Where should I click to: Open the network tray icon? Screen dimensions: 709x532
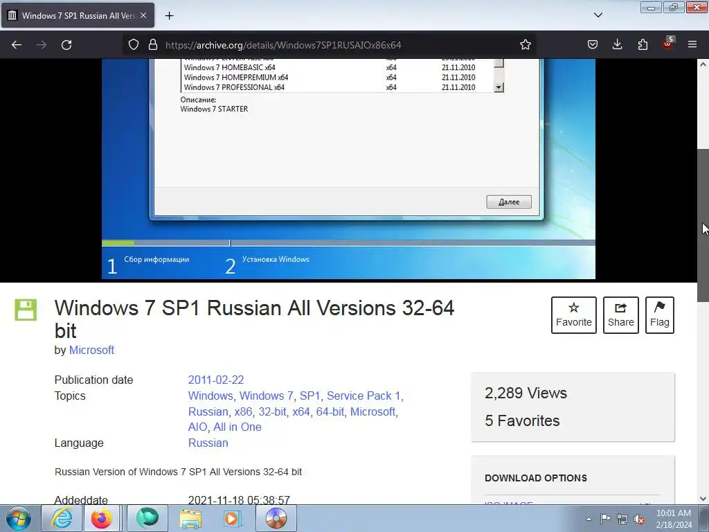coord(622,519)
